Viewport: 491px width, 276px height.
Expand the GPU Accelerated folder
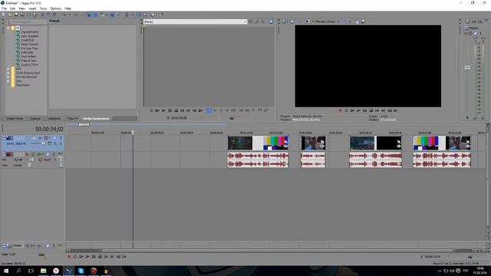click(8, 77)
